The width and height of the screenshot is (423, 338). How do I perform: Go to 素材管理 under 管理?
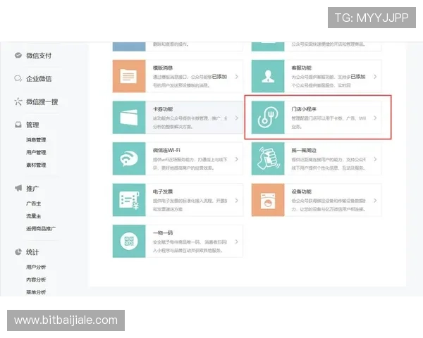pyautogui.click(x=36, y=165)
